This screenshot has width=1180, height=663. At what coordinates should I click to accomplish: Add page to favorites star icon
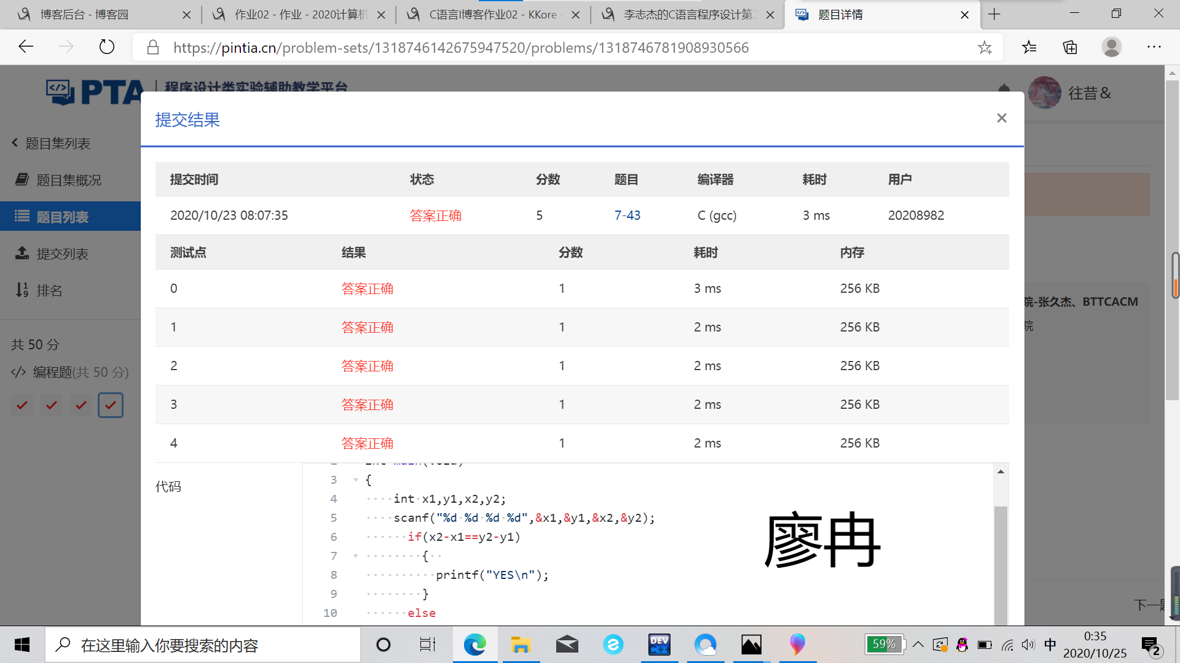coord(985,47)
